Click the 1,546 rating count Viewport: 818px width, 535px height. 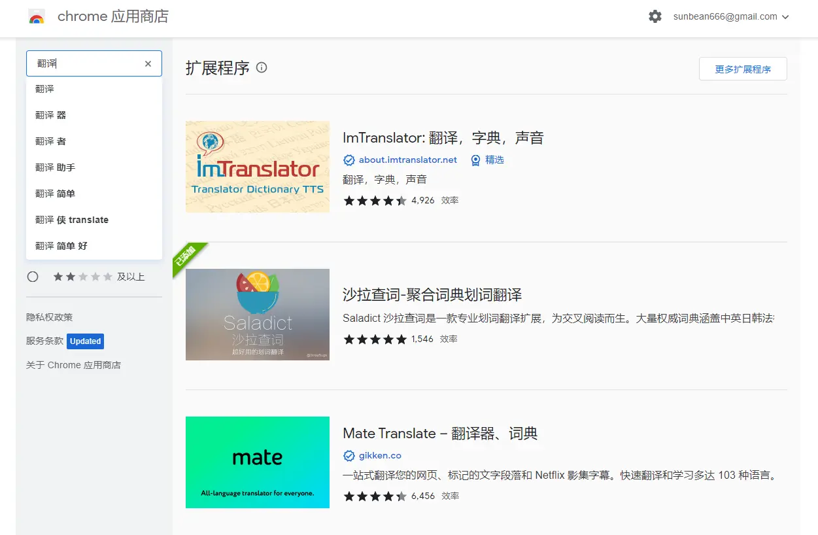point(422,339)
